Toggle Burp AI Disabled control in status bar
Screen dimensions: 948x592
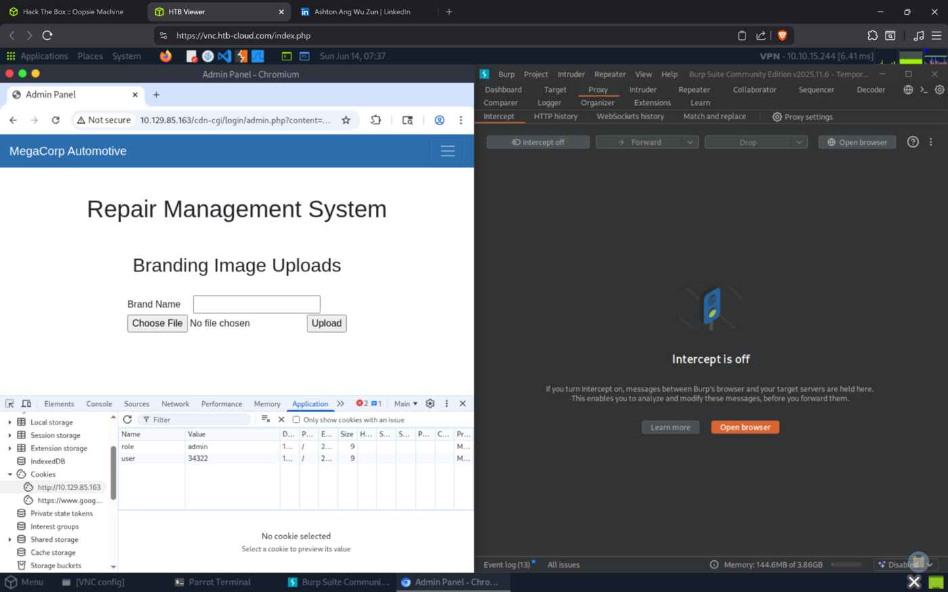click(905, 564)
